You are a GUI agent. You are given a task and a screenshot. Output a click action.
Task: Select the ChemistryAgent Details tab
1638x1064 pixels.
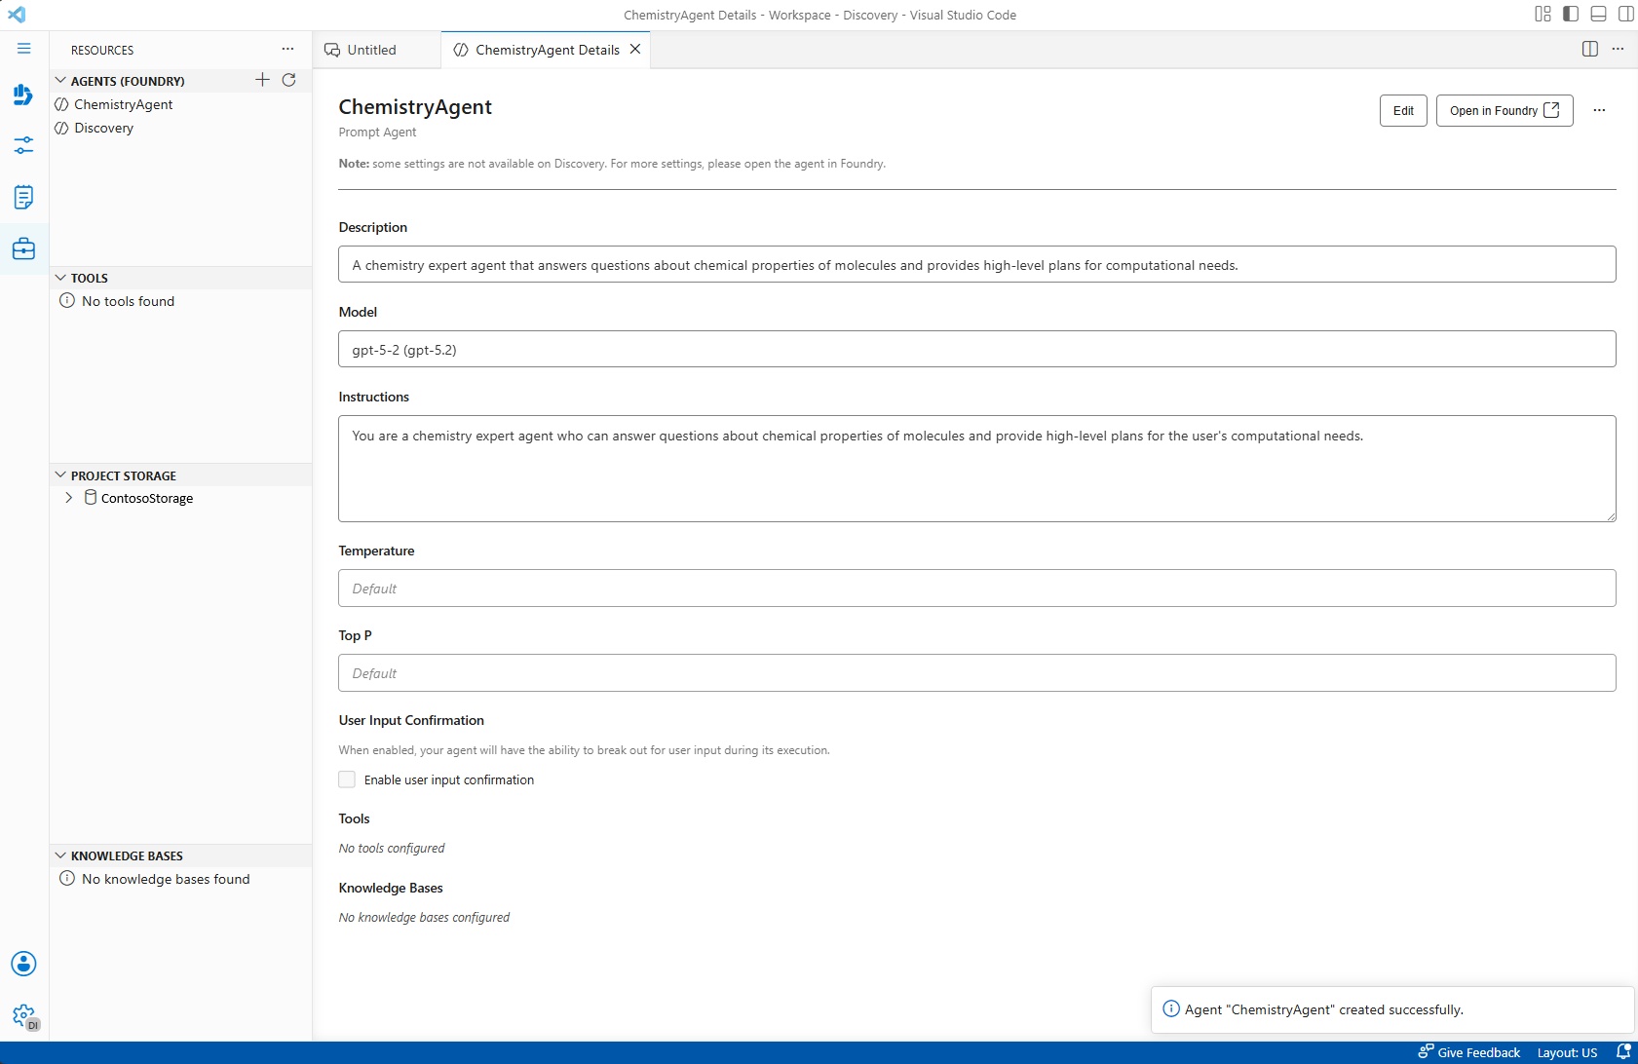tap(546, 50)
